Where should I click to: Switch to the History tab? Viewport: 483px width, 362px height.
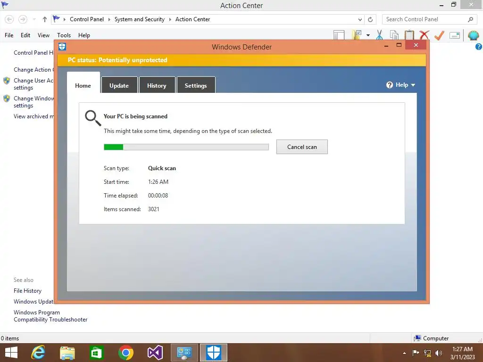click(x=157, y=85)
